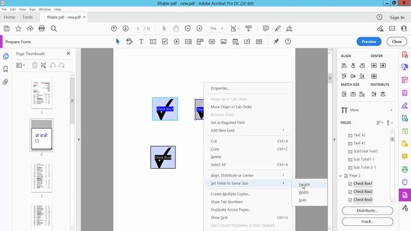Image resolution: width=411 pixels, height=231 pixels.
Task: Zoom out with the minus icon
Action: (188, 28)
